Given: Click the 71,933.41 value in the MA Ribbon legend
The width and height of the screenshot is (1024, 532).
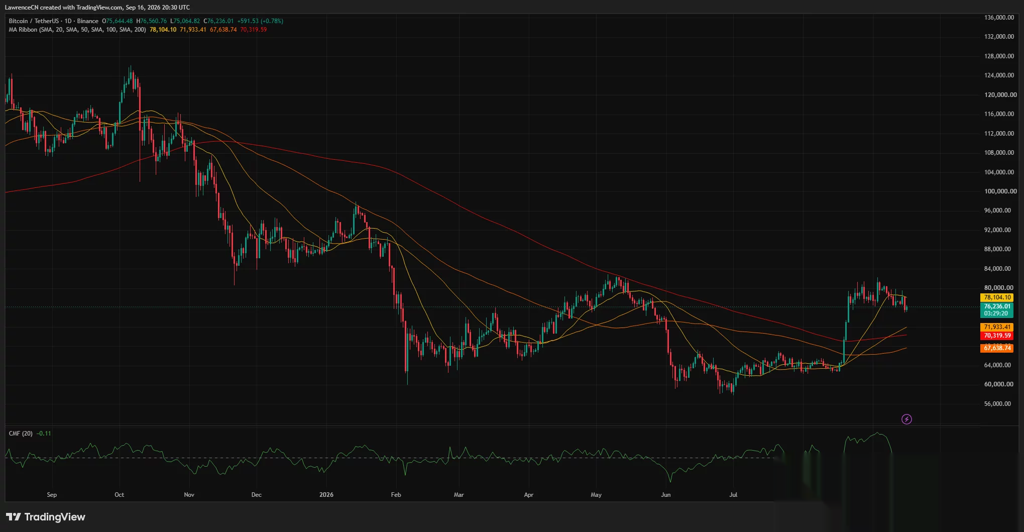Looking at the screenshot, I should click(193, 30).
